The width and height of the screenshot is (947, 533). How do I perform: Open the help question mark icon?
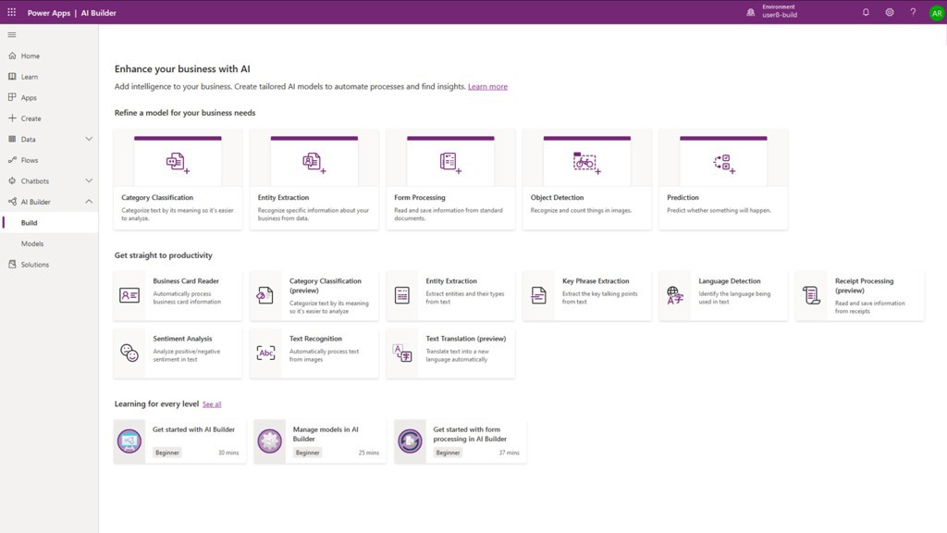pos(913,12)
